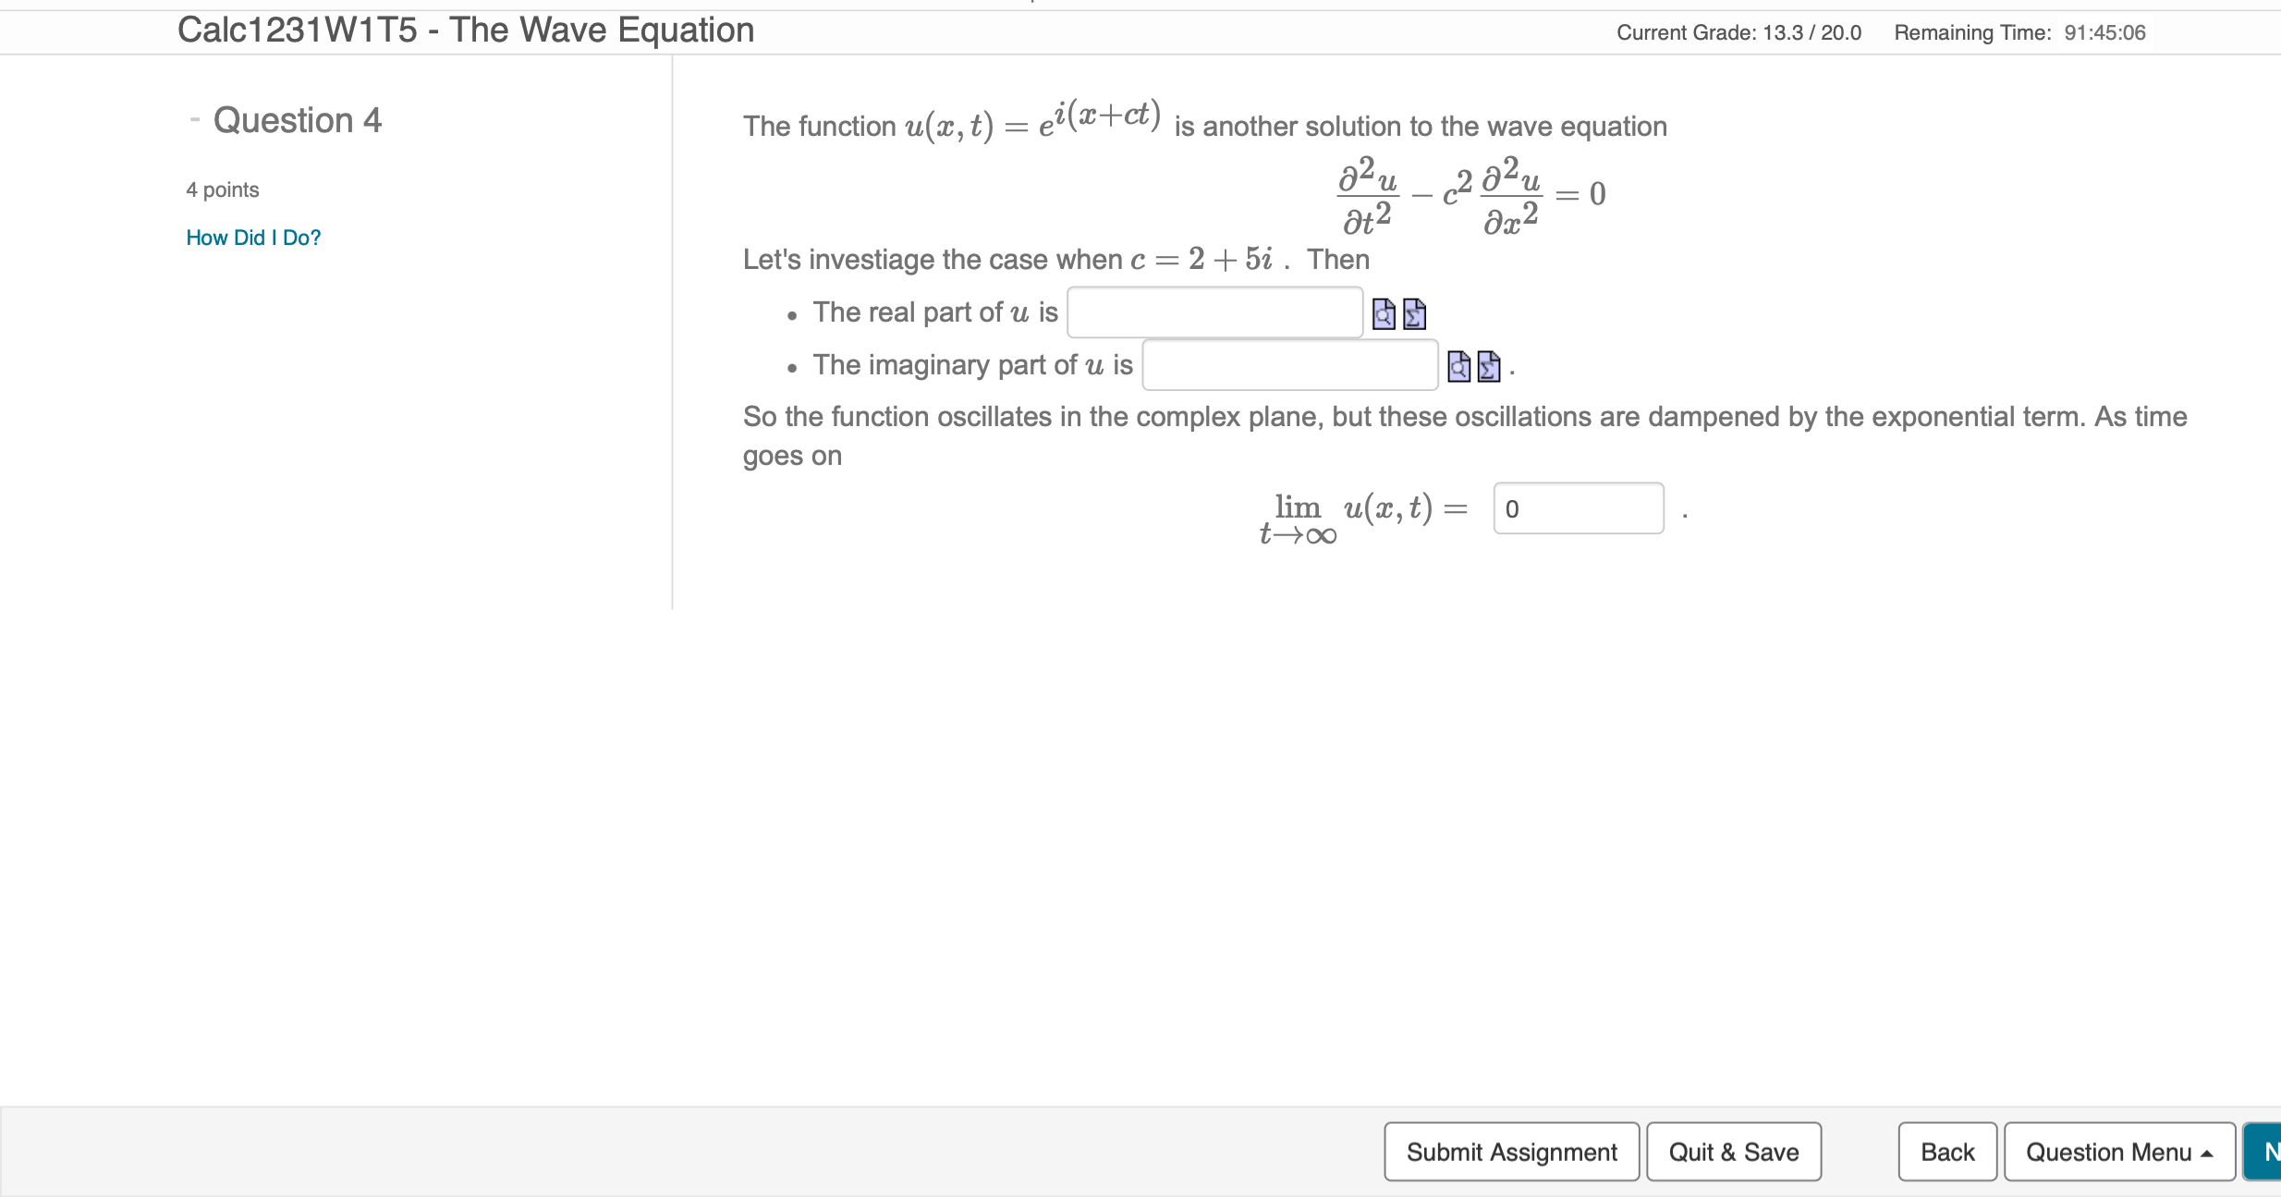Click the Next navigation button at bottom right
Image resolution: width=2281 pixels, height=1197 pixels.
[x=2269, y=1152]
